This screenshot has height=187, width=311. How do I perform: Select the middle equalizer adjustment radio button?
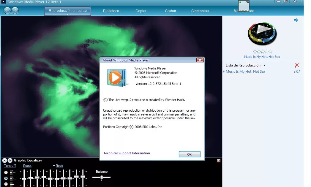6,178
